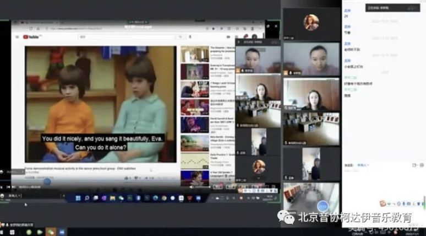This screenshot has height=236, width=426.
Task: Open Edge on the shared-screen taskbar
Action: [x=155, y=198]
